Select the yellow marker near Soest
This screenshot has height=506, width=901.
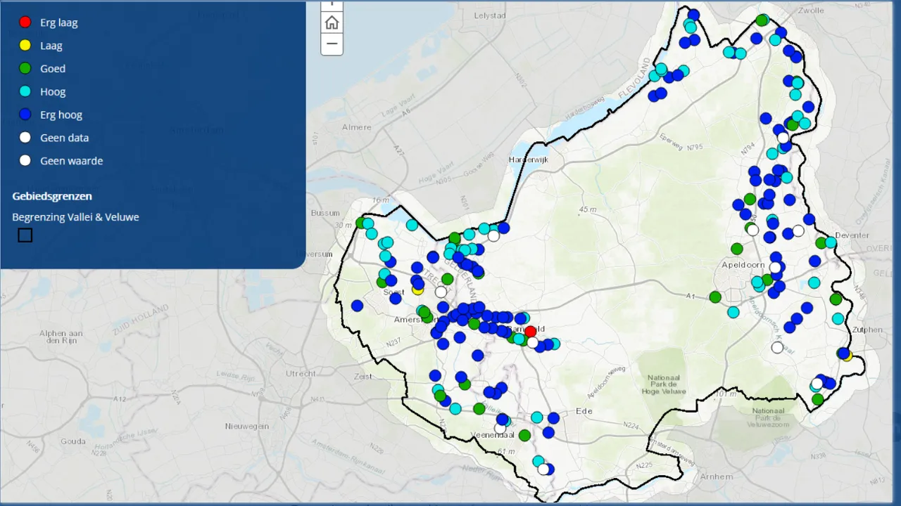click(417, 289)
